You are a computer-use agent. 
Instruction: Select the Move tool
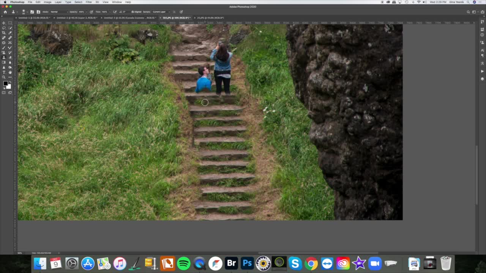(x=4, y=23)
